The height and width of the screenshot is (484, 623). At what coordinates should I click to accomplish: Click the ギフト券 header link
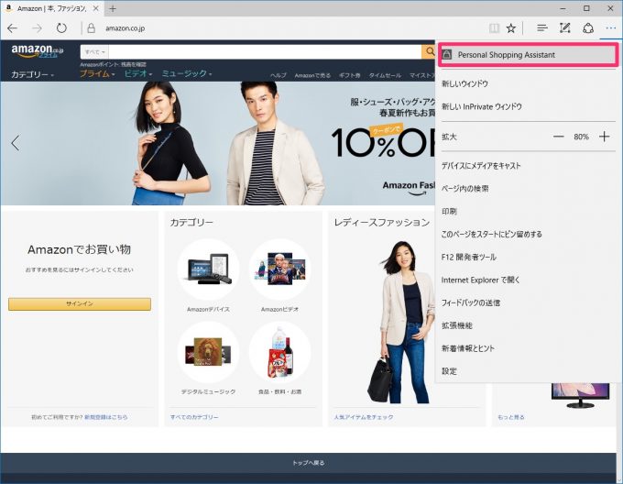350,75
